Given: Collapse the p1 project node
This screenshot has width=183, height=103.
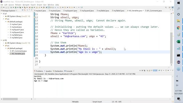Looking at the screenshot, I should pyautogui.click(x=1, y=14).
